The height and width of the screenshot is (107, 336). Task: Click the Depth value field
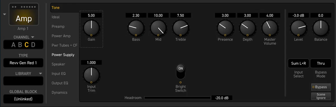click(248, 15)
